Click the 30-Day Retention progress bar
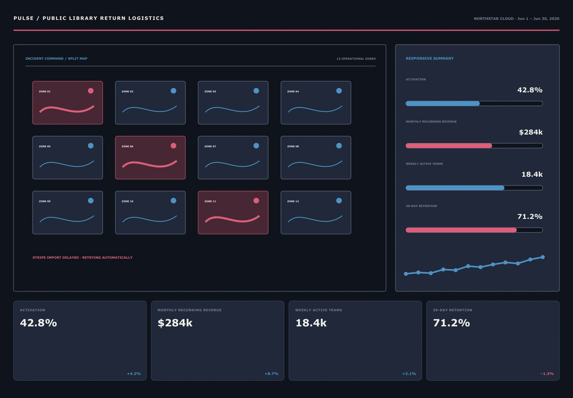This screenshot has height=398, width=573. pos(474,230)
